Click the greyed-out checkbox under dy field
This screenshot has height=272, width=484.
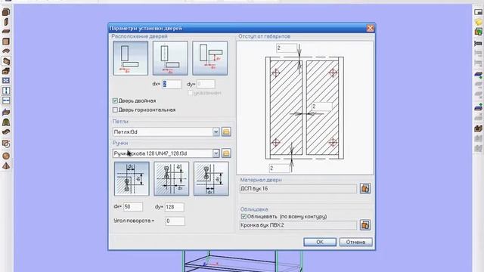190,93
